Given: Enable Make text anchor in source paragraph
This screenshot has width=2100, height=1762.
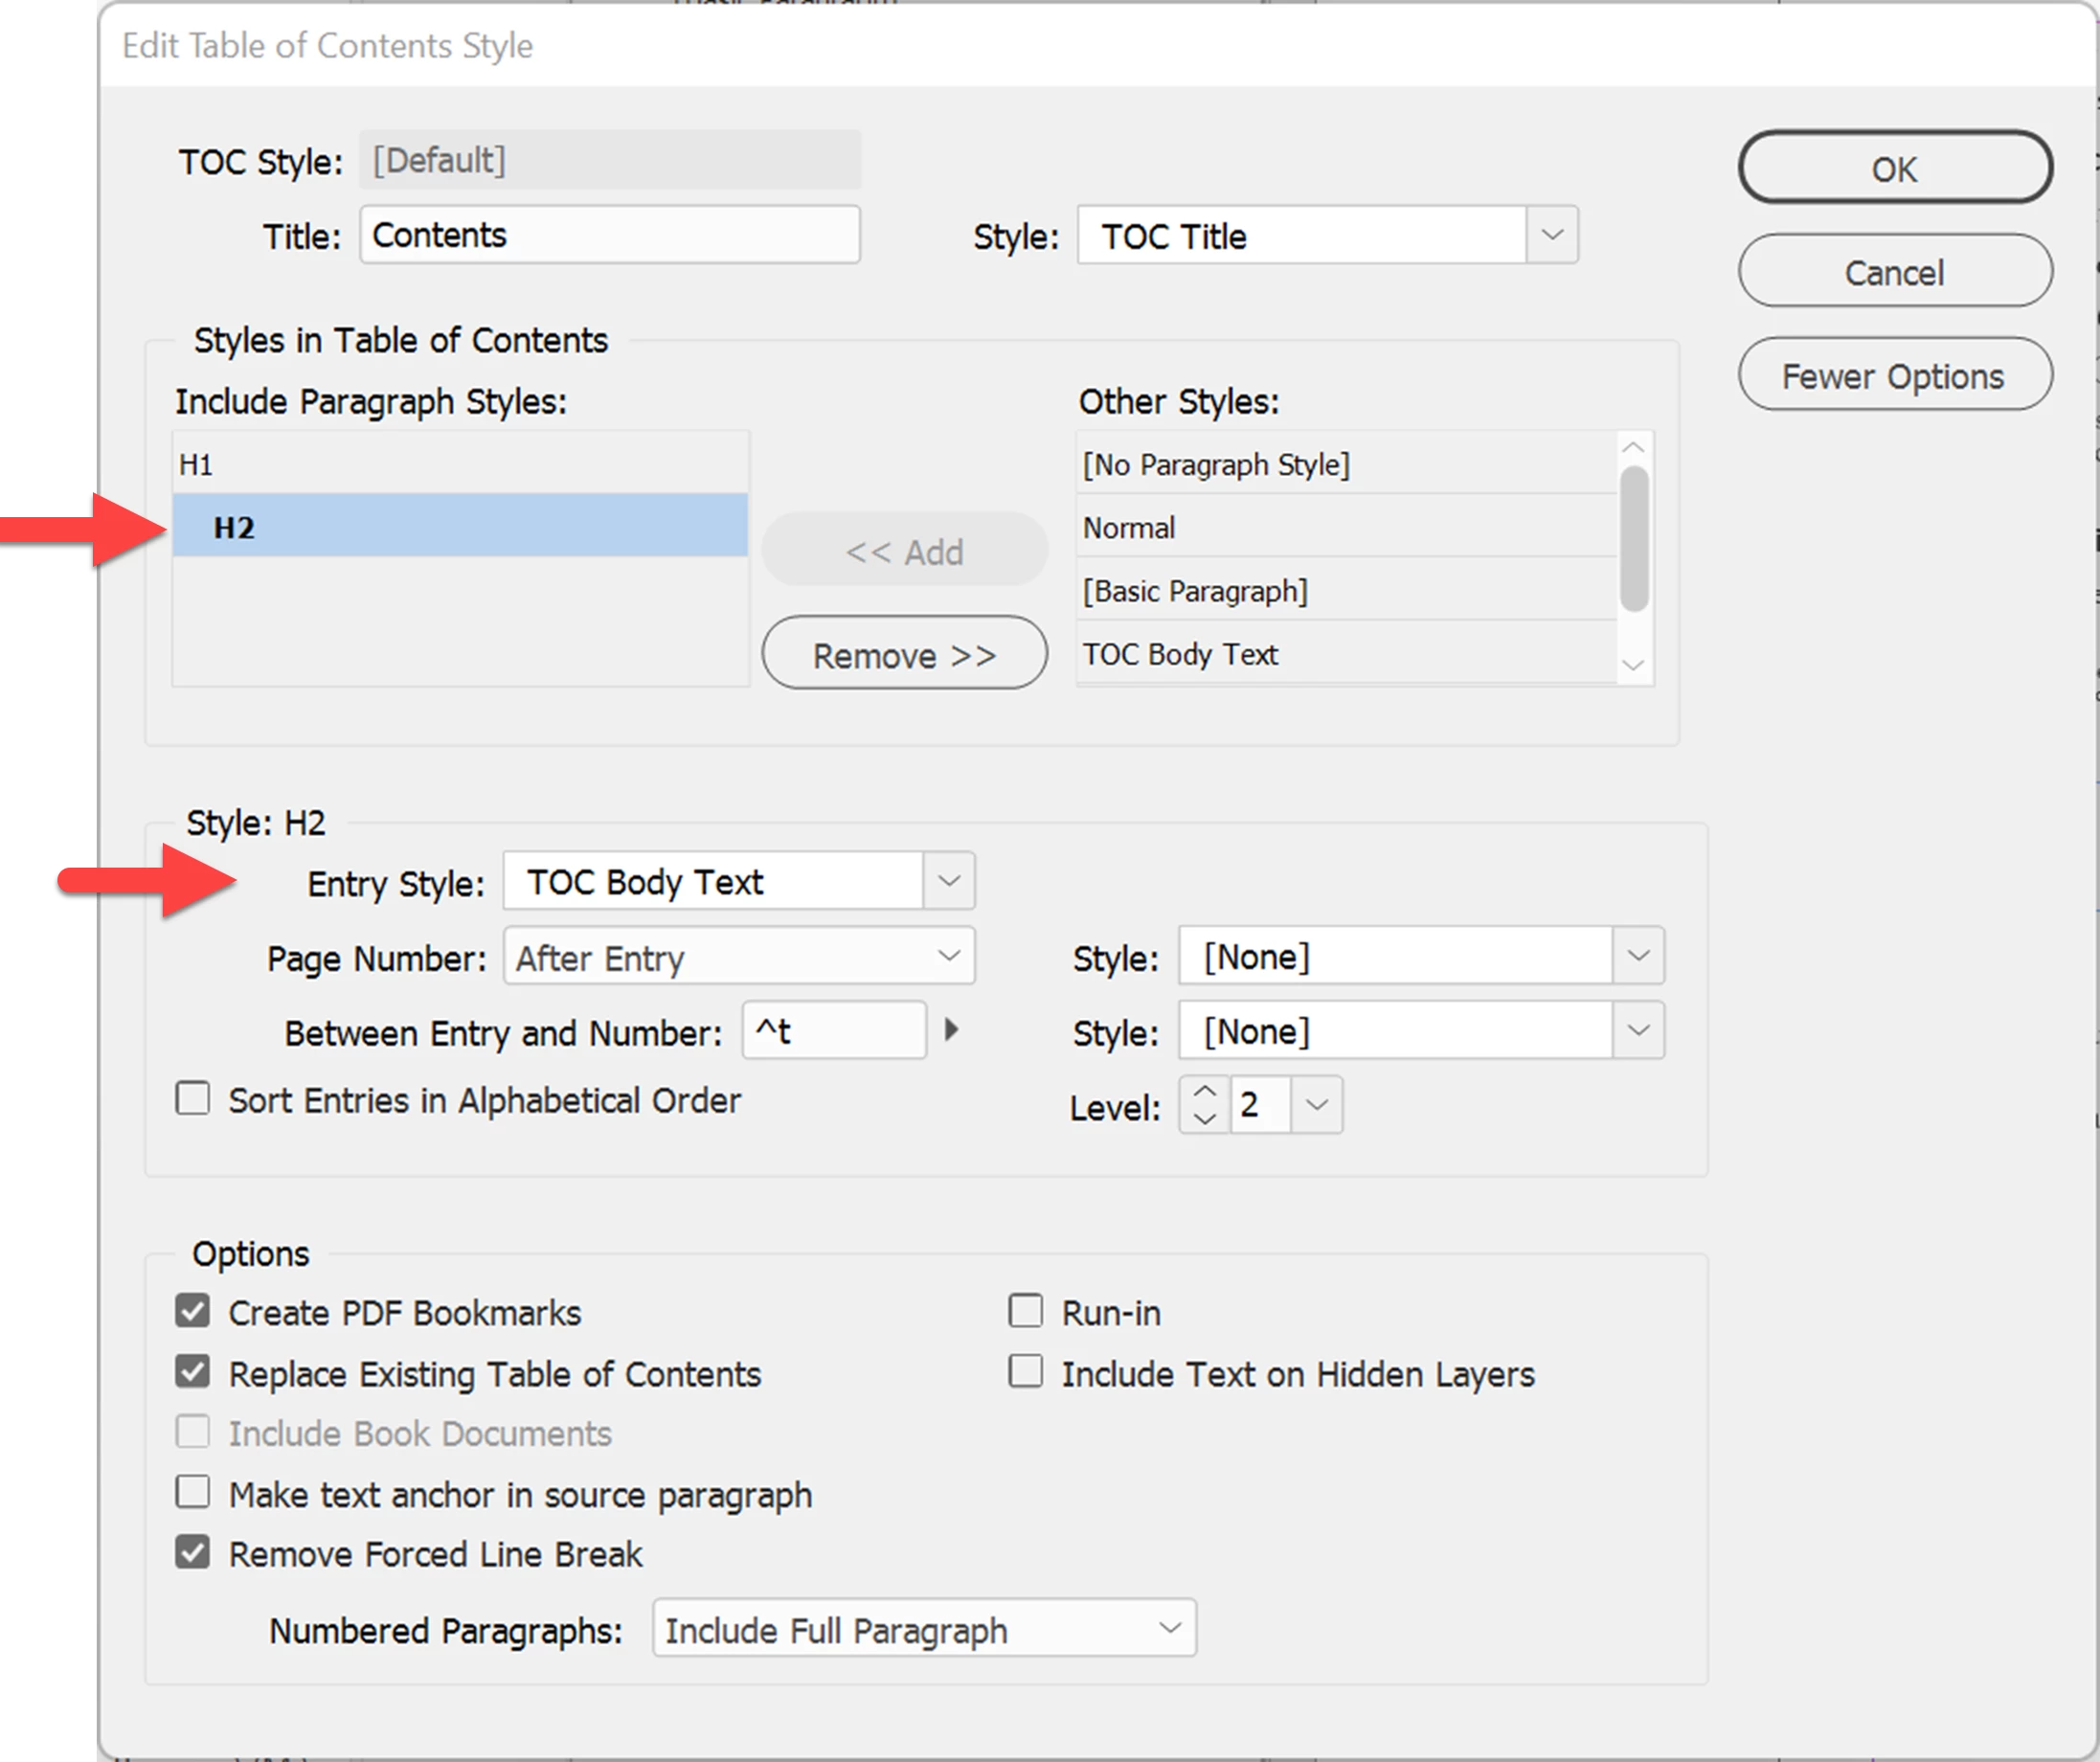Looking at the screenshot, I should pos(193,1492).
